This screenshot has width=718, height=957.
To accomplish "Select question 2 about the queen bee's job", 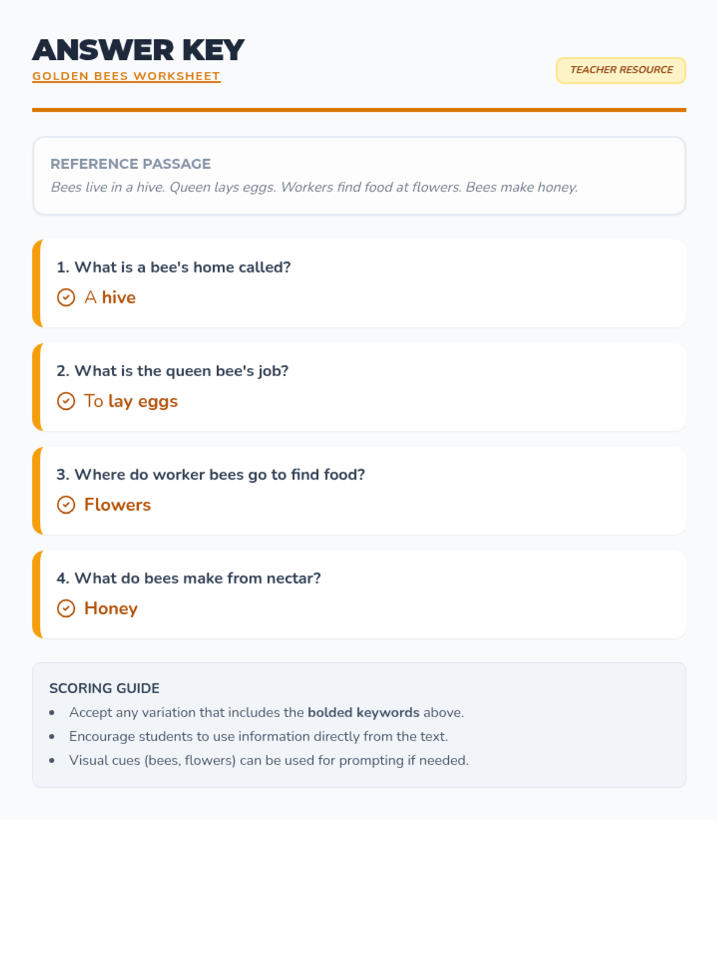I will 172,371.
